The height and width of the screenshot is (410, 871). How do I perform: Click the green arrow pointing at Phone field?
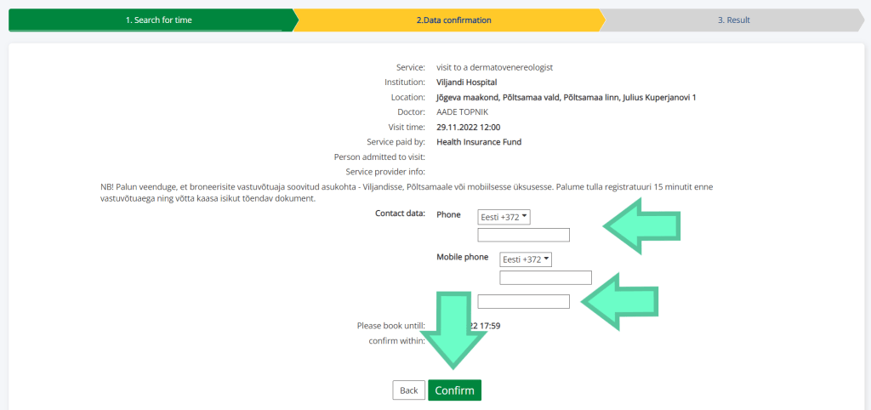[642, 225]
